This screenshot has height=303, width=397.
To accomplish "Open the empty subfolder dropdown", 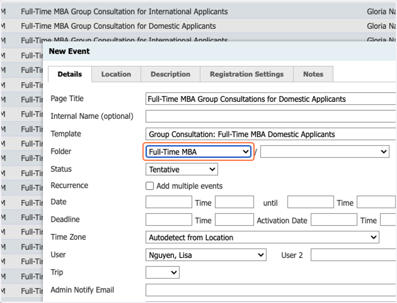I will click(x=325, y=152).
